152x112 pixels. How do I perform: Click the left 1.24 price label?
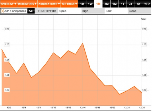point(7,60)
